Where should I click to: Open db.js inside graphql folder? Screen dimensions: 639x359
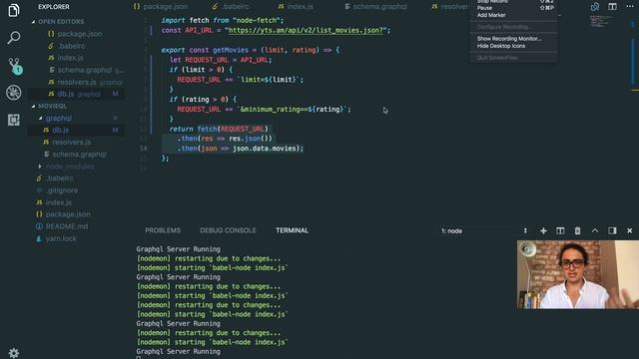tap(77, 130)
